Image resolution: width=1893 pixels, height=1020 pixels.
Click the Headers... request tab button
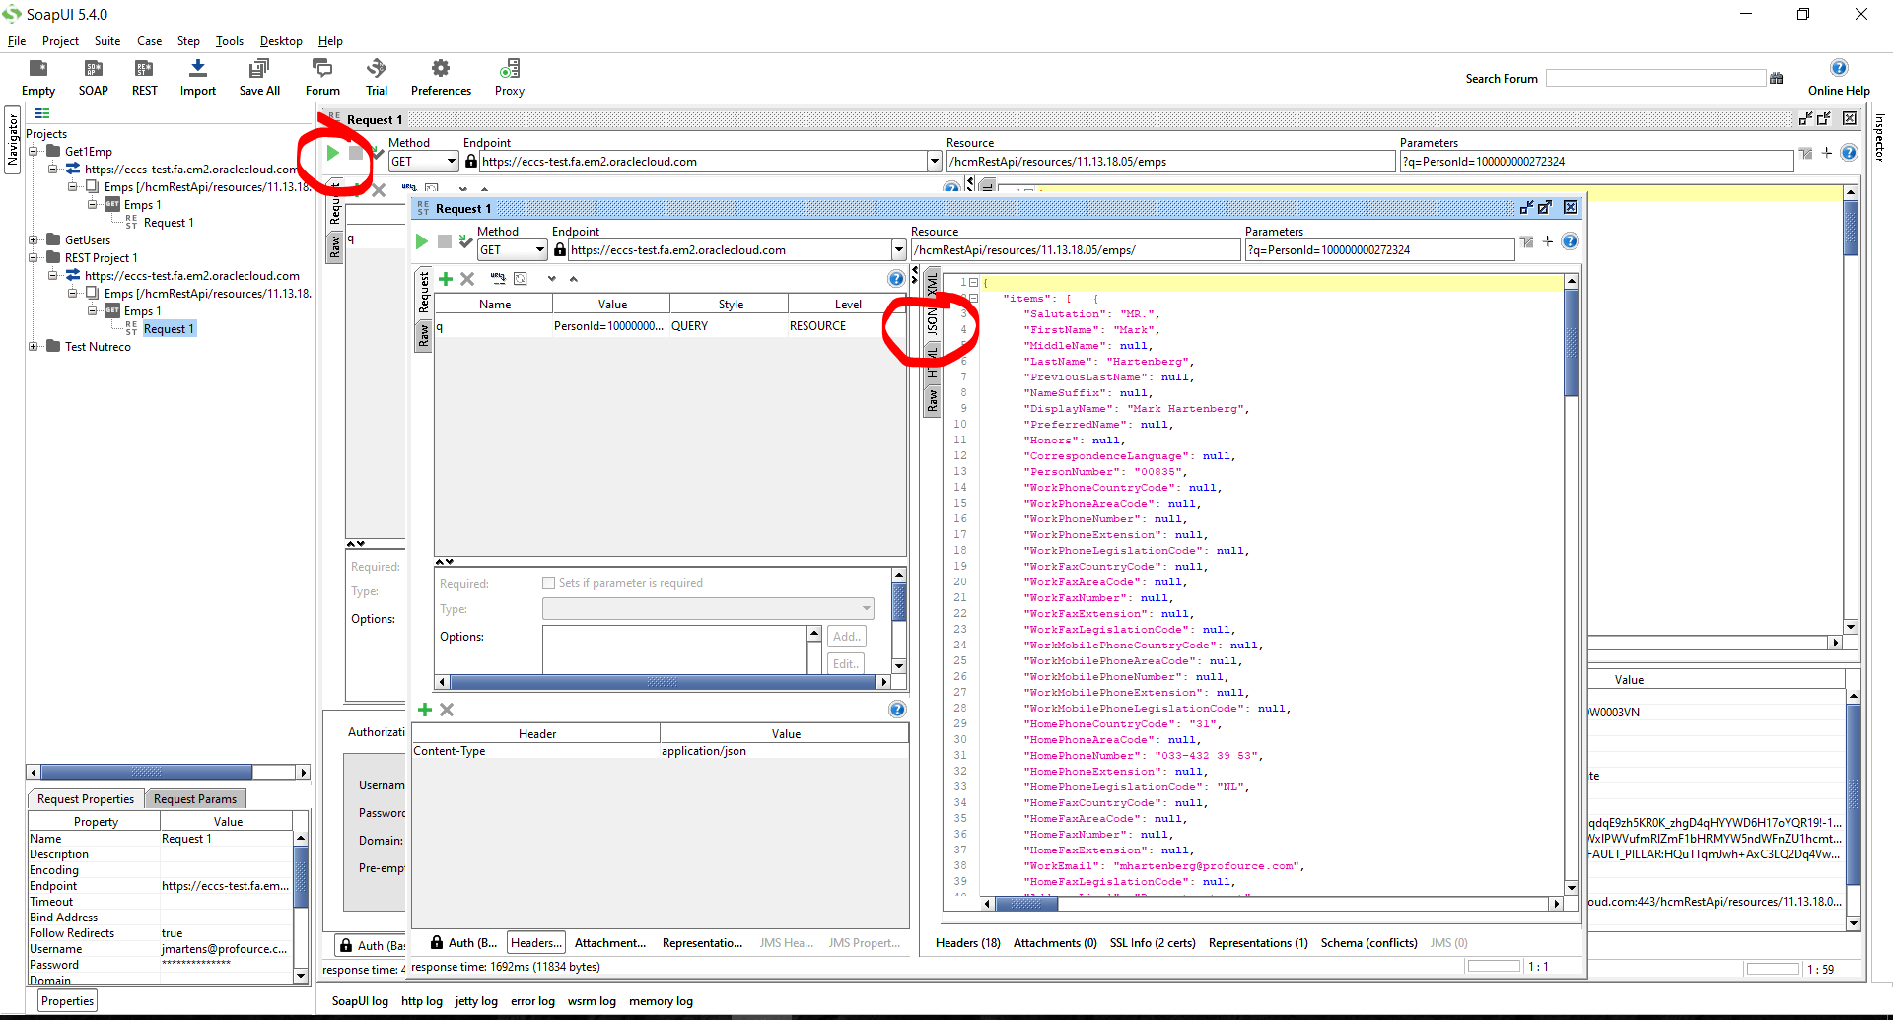click(536, 943)
